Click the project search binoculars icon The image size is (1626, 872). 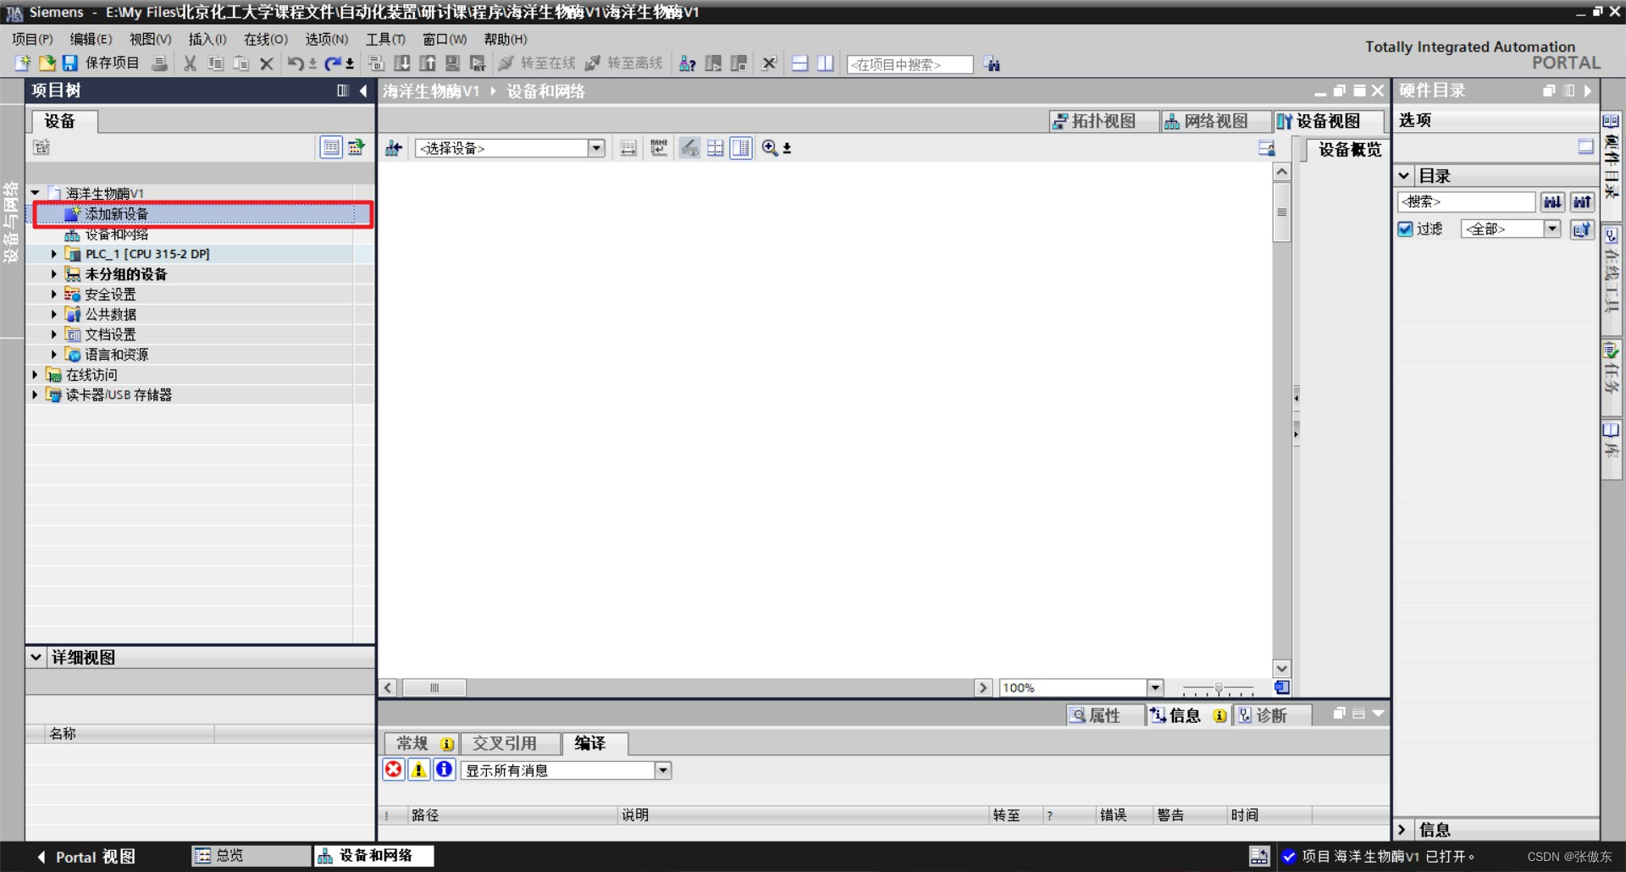[x=992, y=64]
